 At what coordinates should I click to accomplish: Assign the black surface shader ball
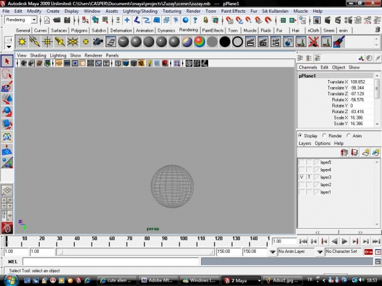[x=225, y=42]
